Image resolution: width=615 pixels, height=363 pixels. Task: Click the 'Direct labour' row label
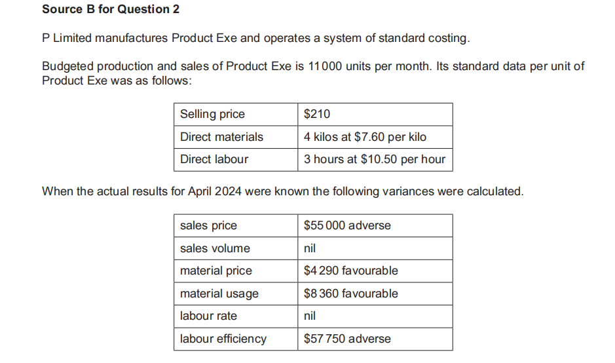pyautogui.click(x=214, y=159)
